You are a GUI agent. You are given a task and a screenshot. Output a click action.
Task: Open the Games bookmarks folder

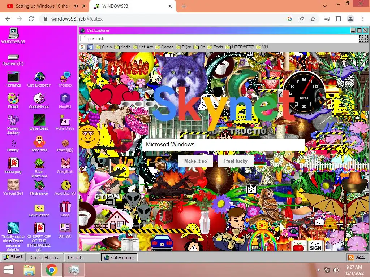pyautogui.click(x=164, y=47)
